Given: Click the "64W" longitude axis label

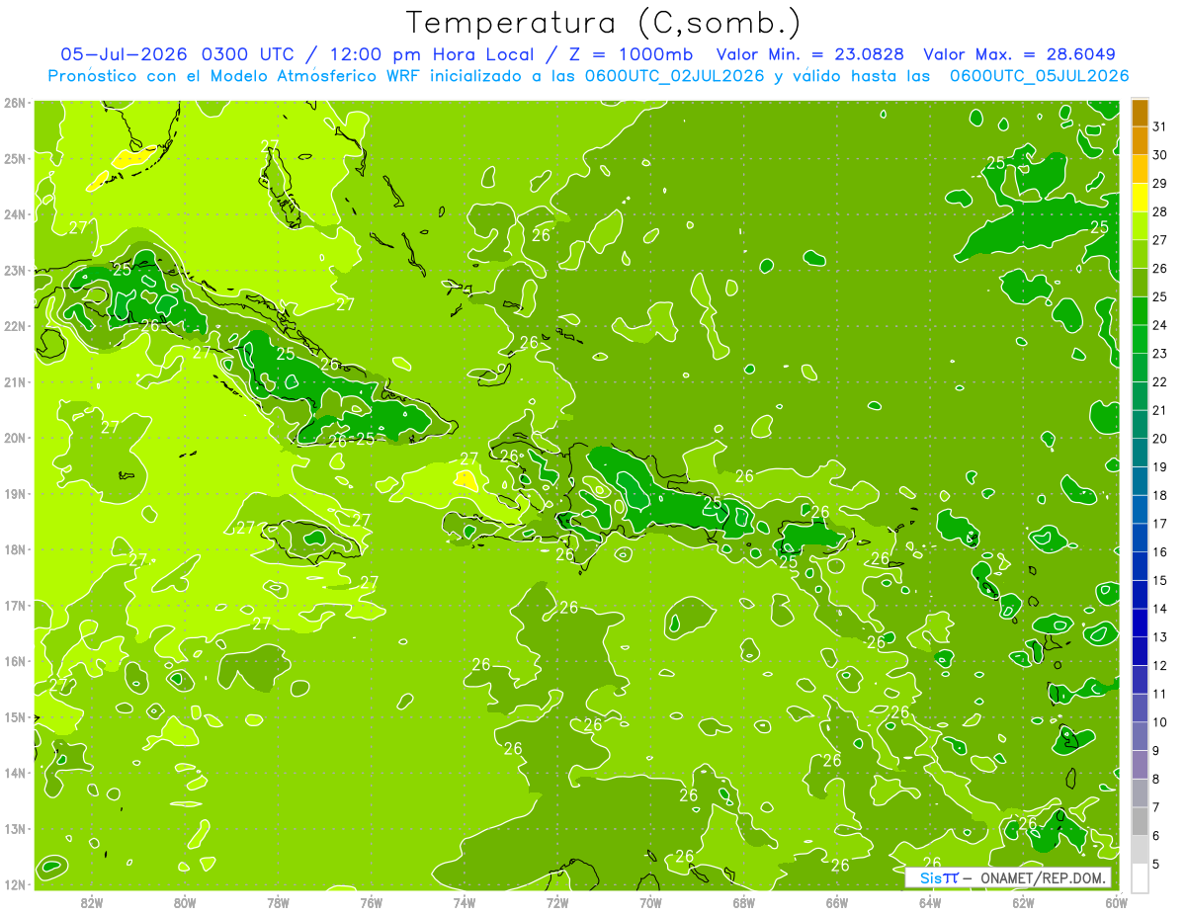Looking at the screenshot, I should (930, 902).
